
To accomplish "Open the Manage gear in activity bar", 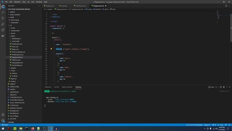I will pyautogui.click(x=3, y=120).
